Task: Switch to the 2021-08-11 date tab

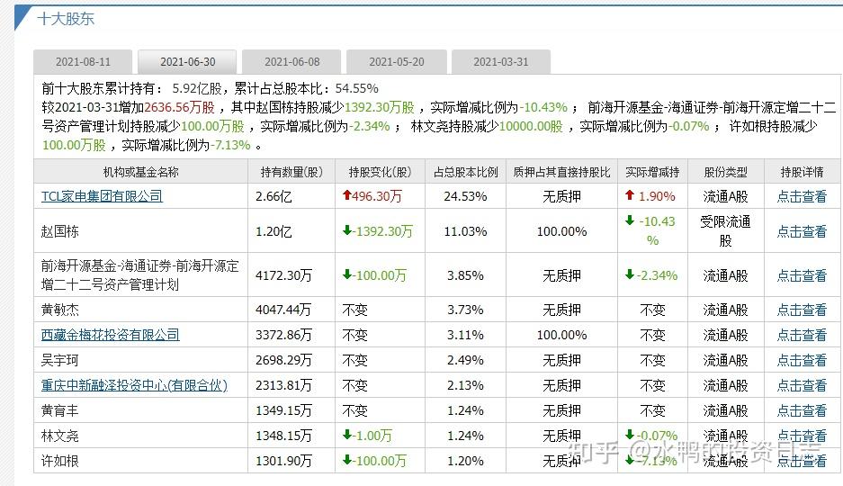Action: [83, 62]
